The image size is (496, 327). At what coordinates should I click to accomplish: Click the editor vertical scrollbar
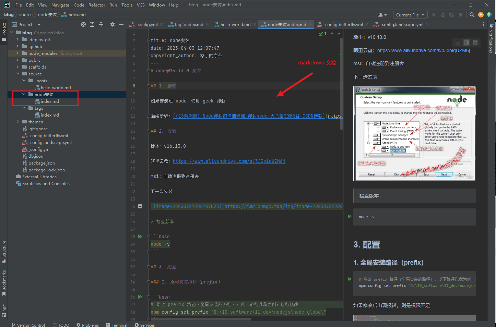pyautogui.click(x=341, y=84)
